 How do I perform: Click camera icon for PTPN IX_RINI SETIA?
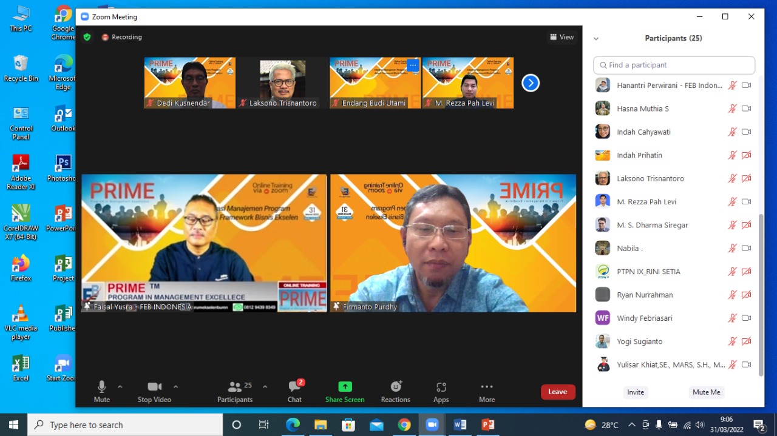point(747,272)
